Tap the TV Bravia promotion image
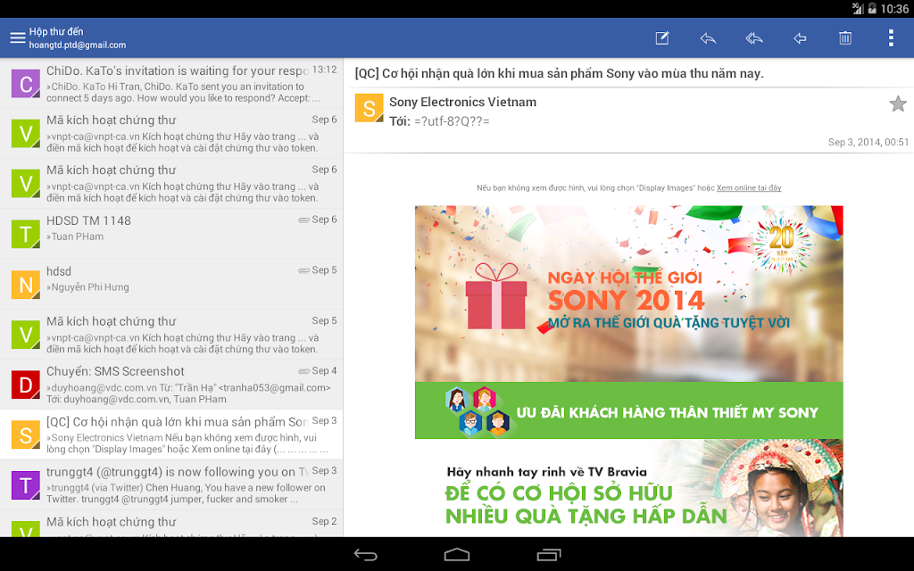This screenshot has width=914, height=571. point(629,488)
